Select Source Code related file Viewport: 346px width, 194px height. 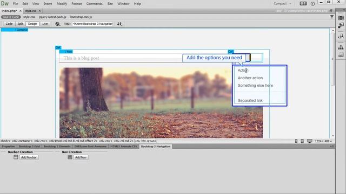click(x=11, y=17)
